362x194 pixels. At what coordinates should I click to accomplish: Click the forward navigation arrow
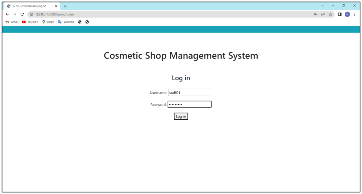pos(15,14)
